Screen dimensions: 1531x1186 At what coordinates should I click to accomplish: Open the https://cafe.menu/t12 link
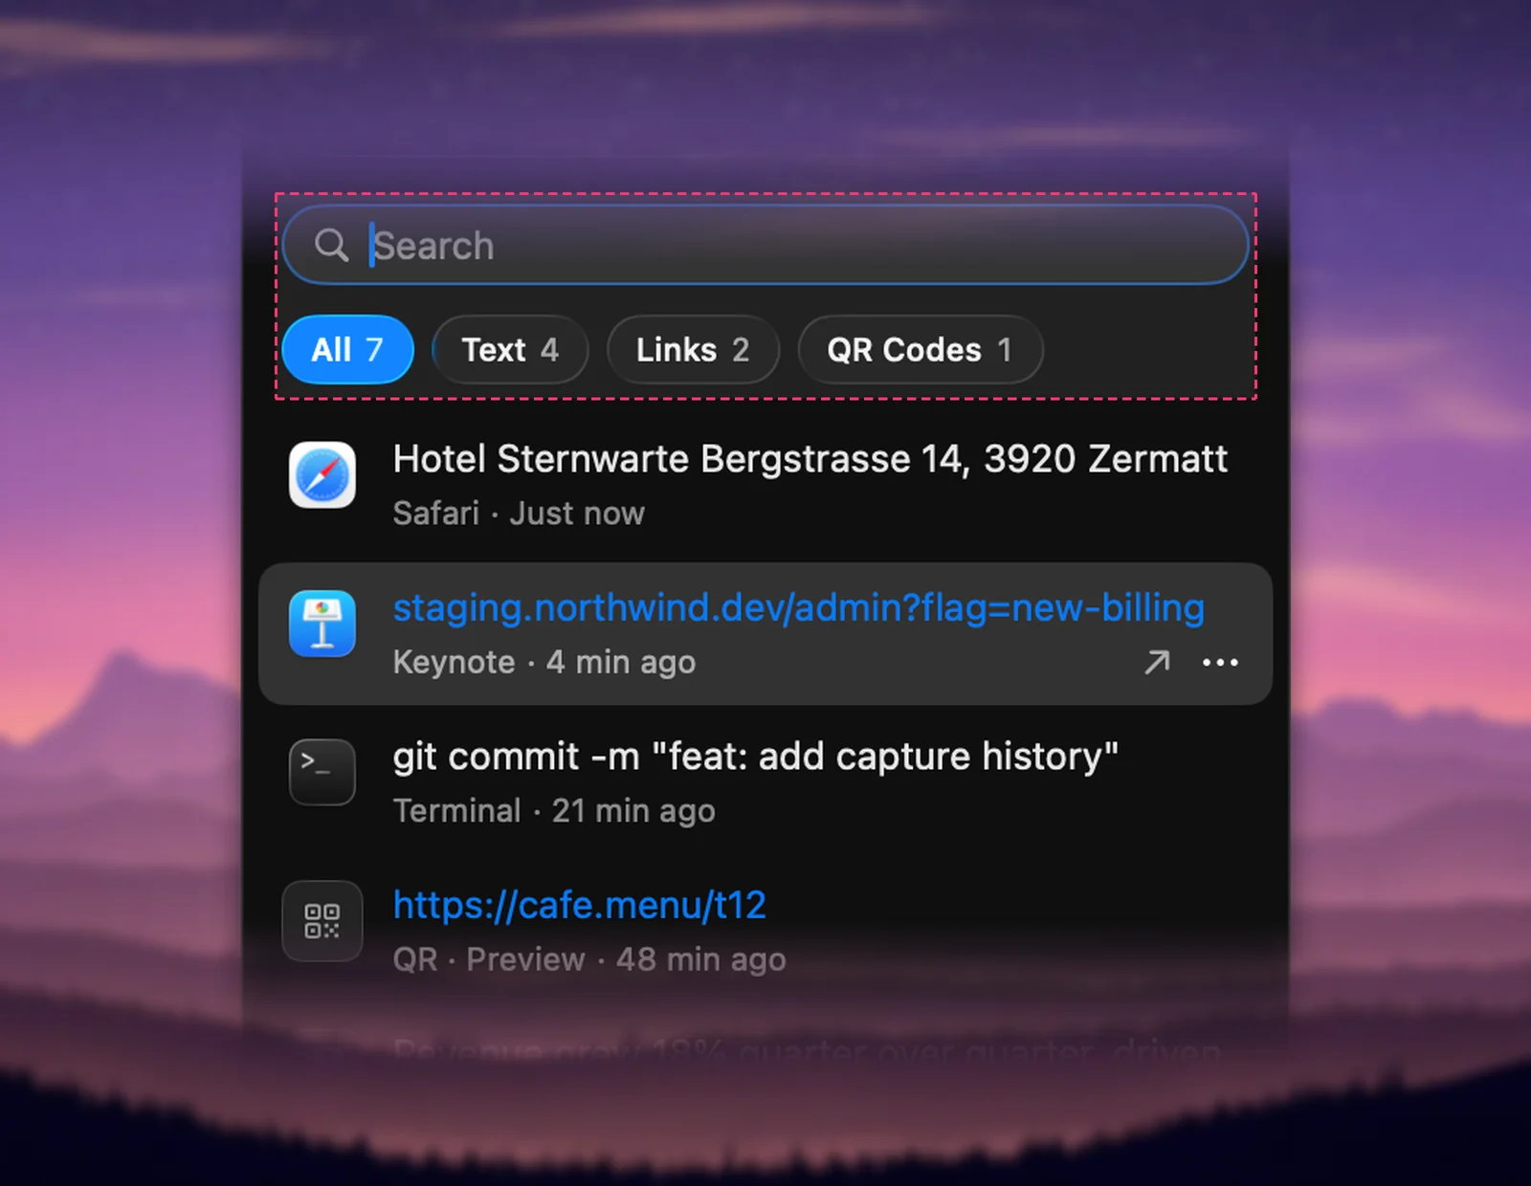(579, 905)
